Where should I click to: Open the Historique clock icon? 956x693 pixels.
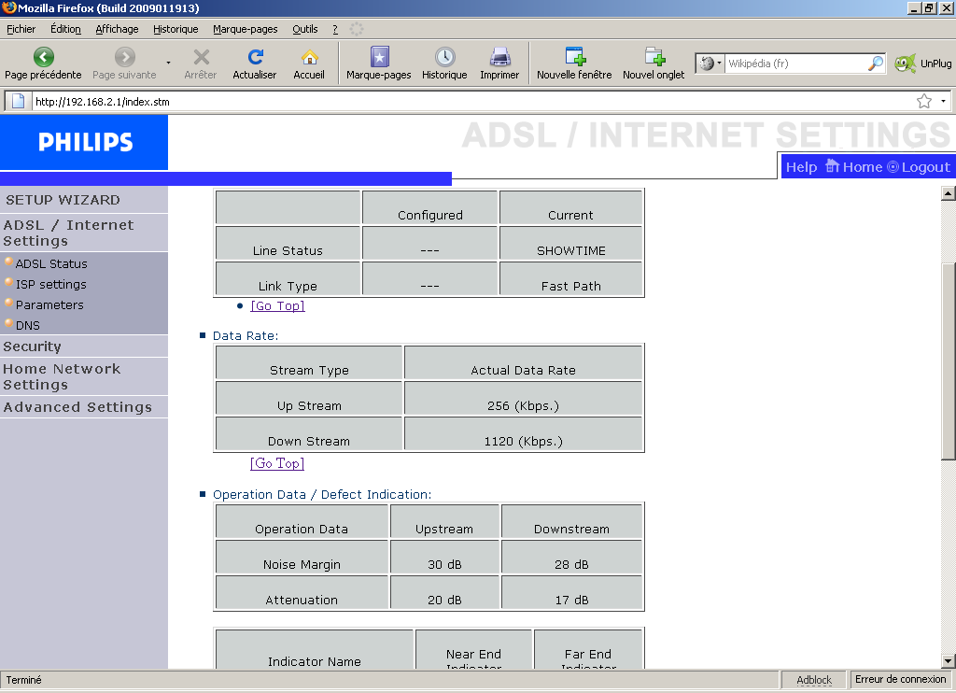point(444,57)
